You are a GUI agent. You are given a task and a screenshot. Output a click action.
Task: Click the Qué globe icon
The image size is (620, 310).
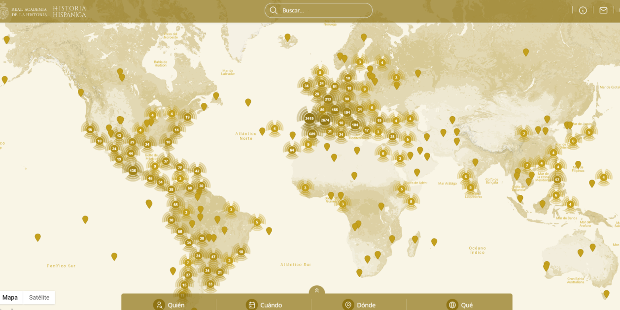coord(452,305)
